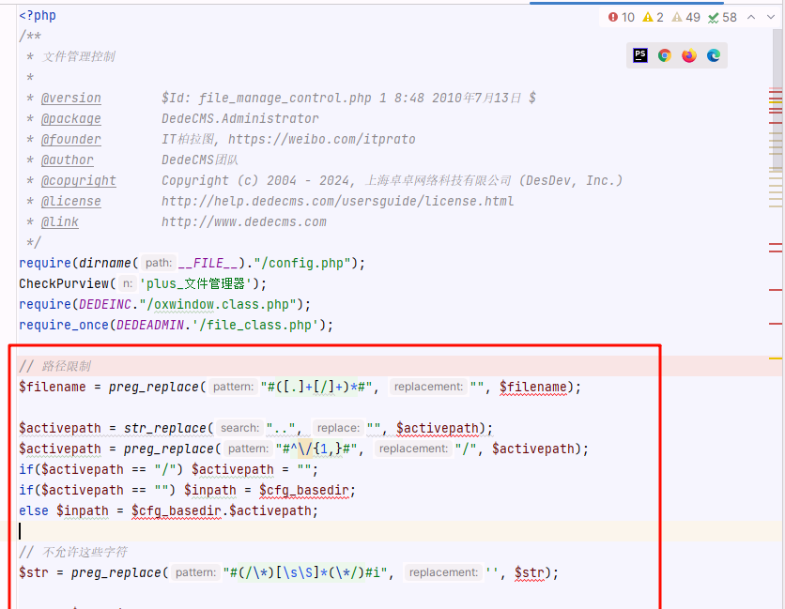The width and height of the screenshot is (785, 609).
Task: Click the @copyright doc tag
Action: (x=79, y=181)
